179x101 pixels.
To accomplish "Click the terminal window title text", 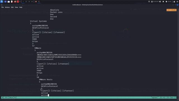I will (x=88, y=5).
